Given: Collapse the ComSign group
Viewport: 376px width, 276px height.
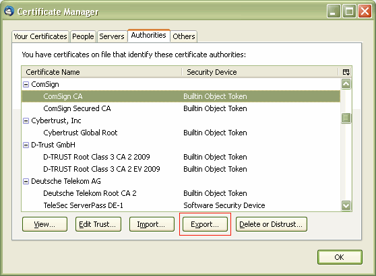Looking at the screenshot, I should (x=26, y=84).
